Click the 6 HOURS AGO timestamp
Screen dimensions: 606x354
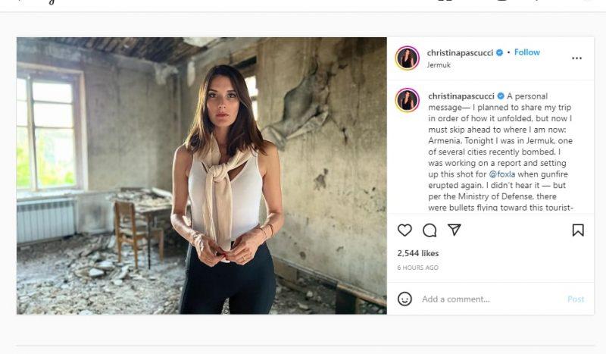tap(417, 268)
